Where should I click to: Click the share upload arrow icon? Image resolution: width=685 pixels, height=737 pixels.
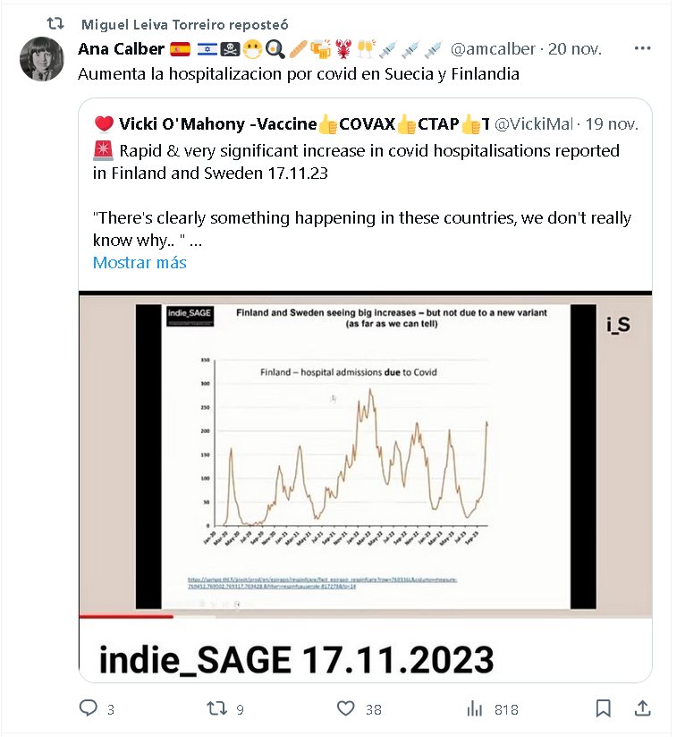(642, 708)
